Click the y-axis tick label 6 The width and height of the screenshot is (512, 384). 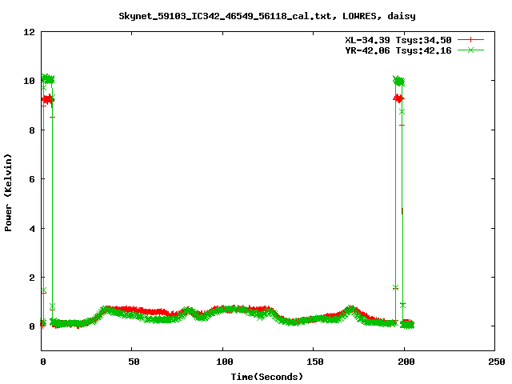[x=32, y=179]
